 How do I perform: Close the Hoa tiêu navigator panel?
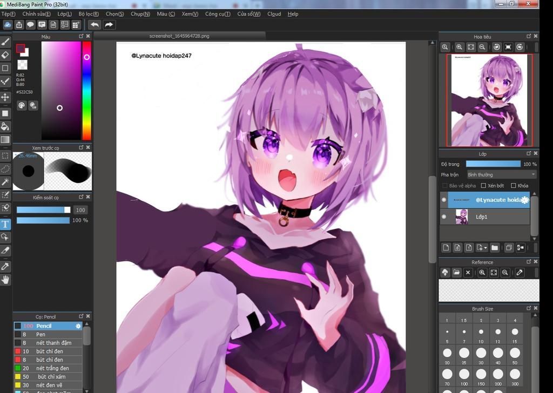(536, 36)
